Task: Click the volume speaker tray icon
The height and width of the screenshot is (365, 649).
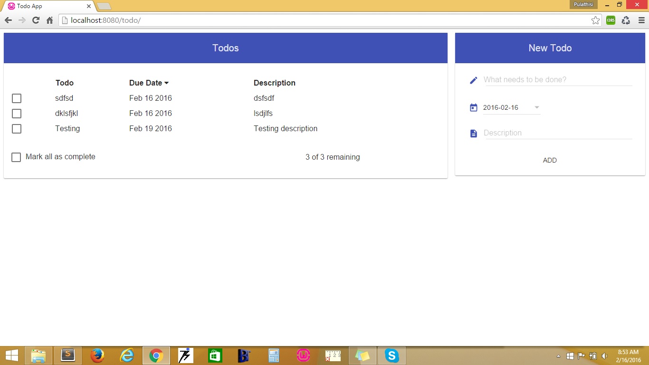Action: tap(604, 356)
